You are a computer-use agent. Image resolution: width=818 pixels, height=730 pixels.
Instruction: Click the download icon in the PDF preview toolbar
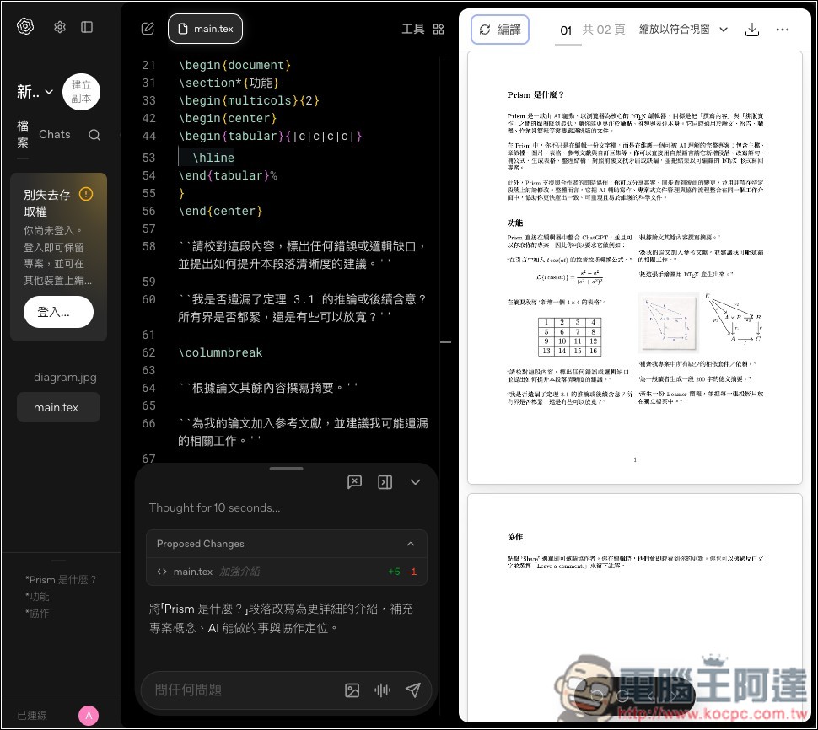751,29
